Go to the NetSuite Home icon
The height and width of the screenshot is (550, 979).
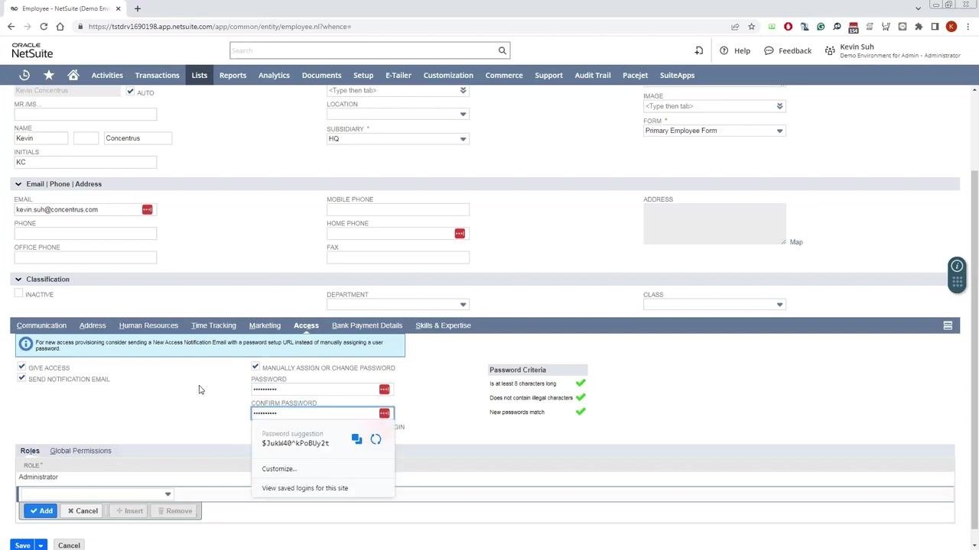point(73,75)
